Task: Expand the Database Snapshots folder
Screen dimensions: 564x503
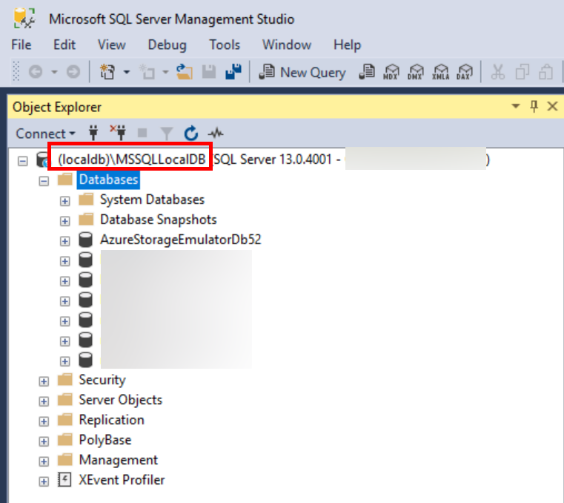Action: click(x=64, y=221)
